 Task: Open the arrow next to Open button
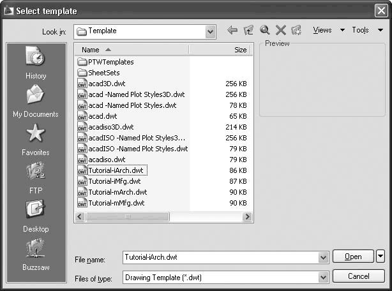tap(381, 257)
